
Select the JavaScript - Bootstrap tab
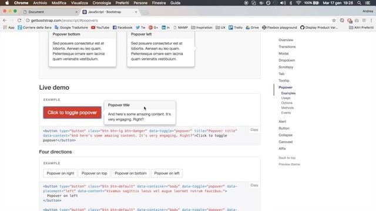109,12
